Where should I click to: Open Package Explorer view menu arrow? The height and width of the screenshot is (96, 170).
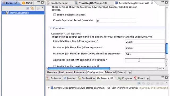point(42,7)
